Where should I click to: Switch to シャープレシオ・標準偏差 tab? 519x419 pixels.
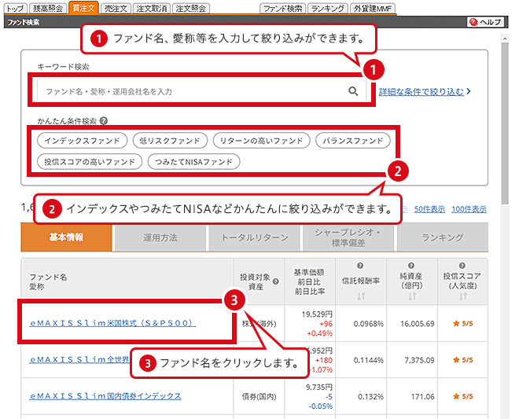pyautogui.click(x=348, y=237)
